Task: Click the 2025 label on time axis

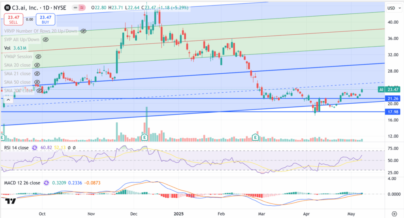Action: (x=179, y=214)
